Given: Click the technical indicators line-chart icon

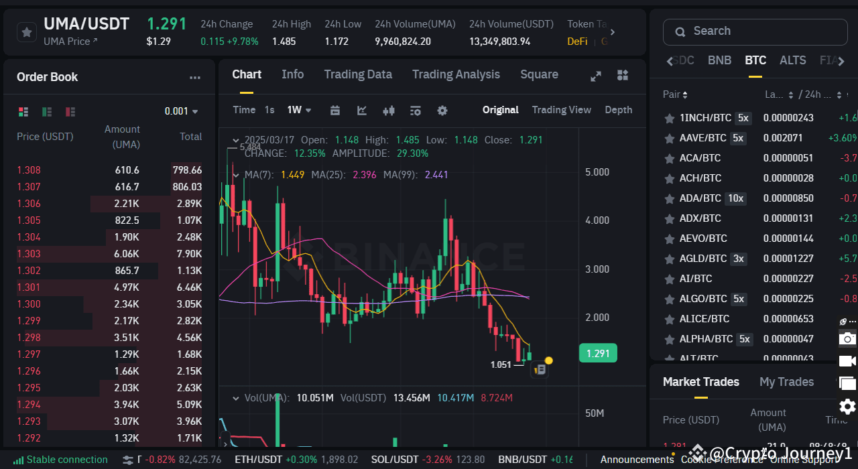Looking at the screenshot, I should [362, 110].
